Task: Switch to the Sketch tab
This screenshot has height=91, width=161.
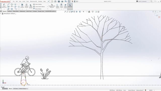Action: coord(5,11)
